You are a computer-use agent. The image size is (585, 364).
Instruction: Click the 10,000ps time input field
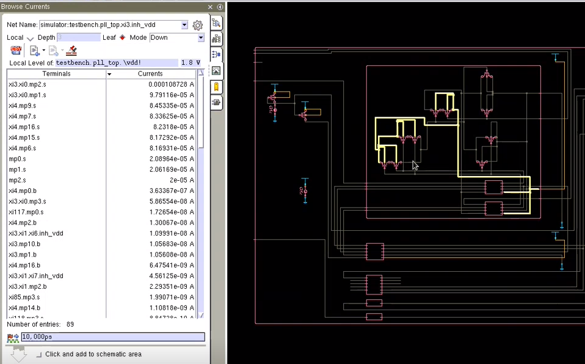(x=112, y=337)
